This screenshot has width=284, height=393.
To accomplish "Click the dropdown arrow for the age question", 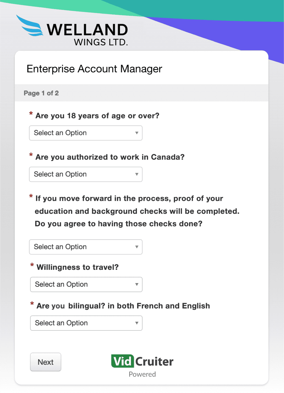I will (137, 133).
